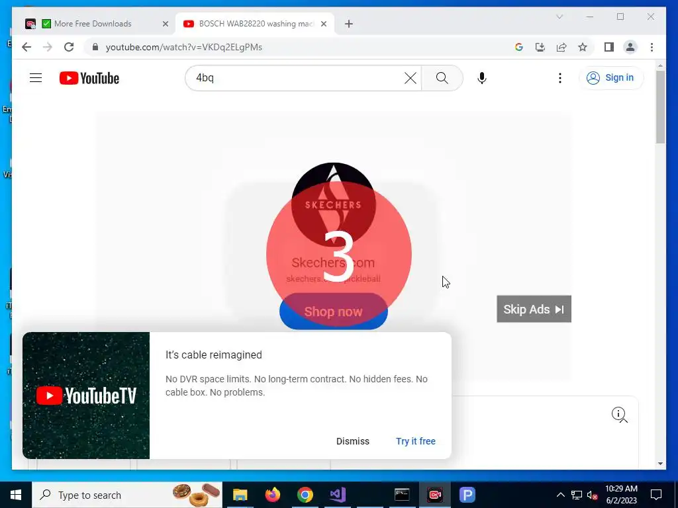Viewport: 678px width, 508px height.
Task: Open network status tray icon
Action: 577,495
